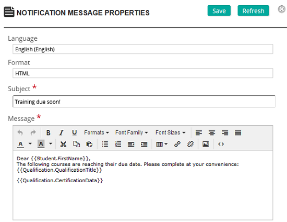Click inside the message body editor

[x=143, y=185]
